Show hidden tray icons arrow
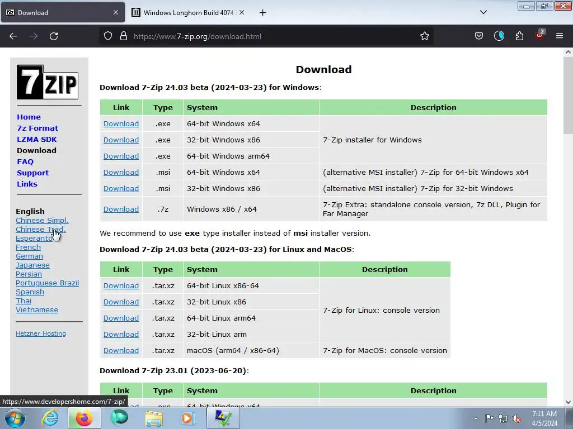 476,418
